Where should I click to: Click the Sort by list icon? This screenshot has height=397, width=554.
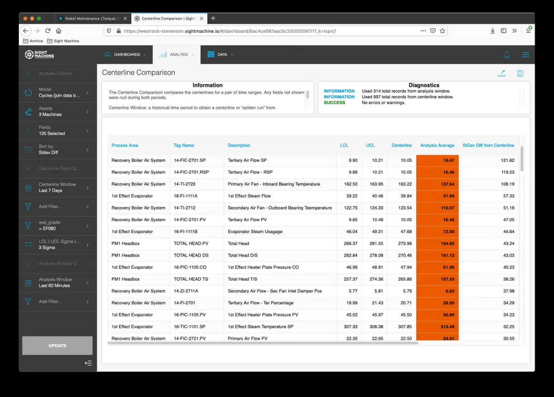(28, 150)
